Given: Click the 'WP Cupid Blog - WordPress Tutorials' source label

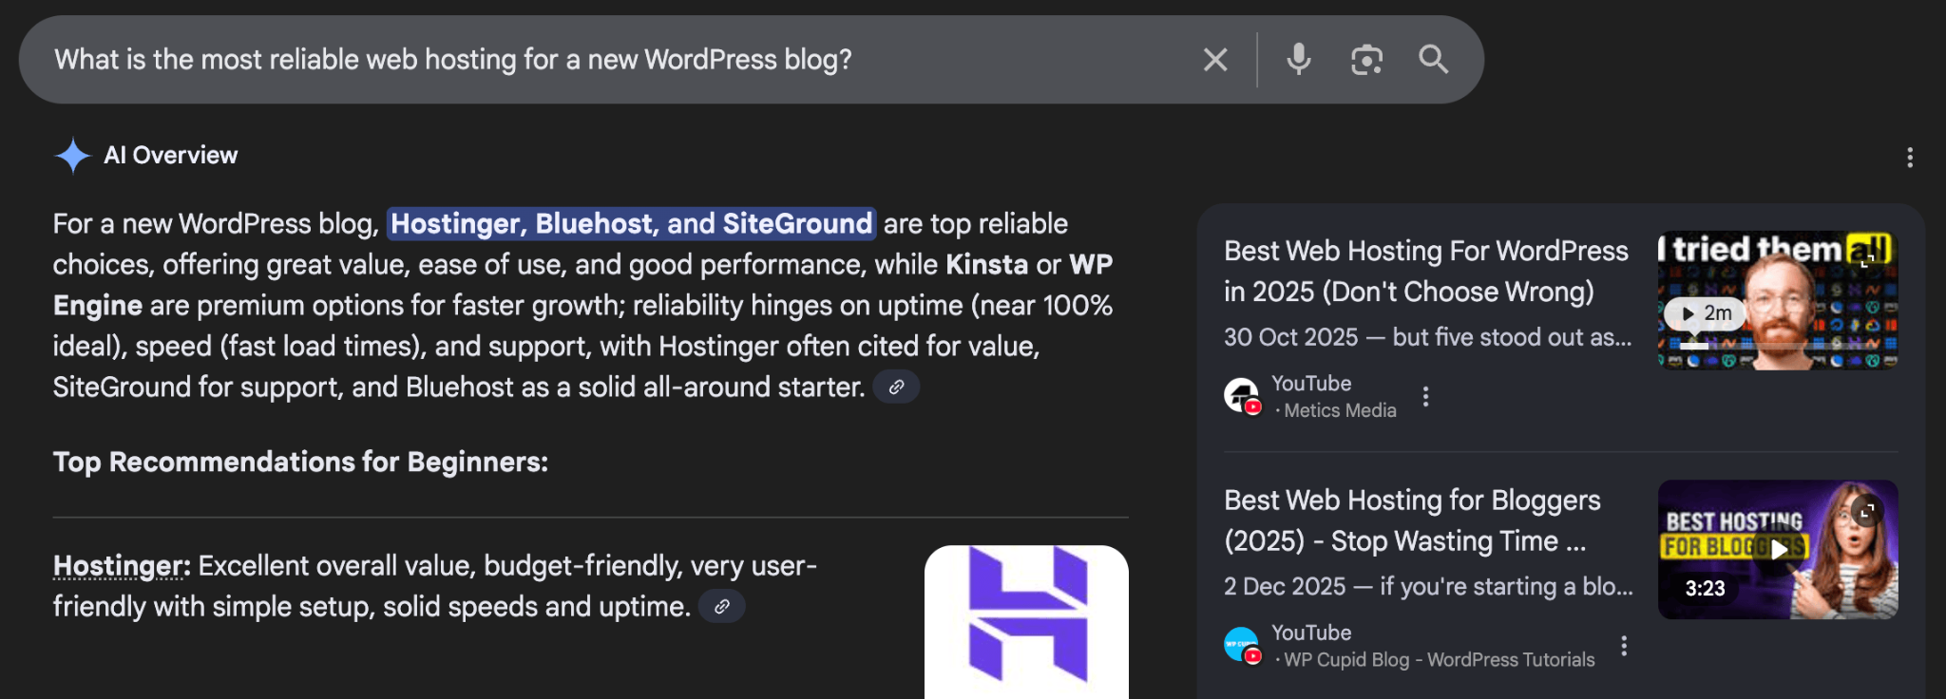Looking at the screenshot, I should (1440, 660).
